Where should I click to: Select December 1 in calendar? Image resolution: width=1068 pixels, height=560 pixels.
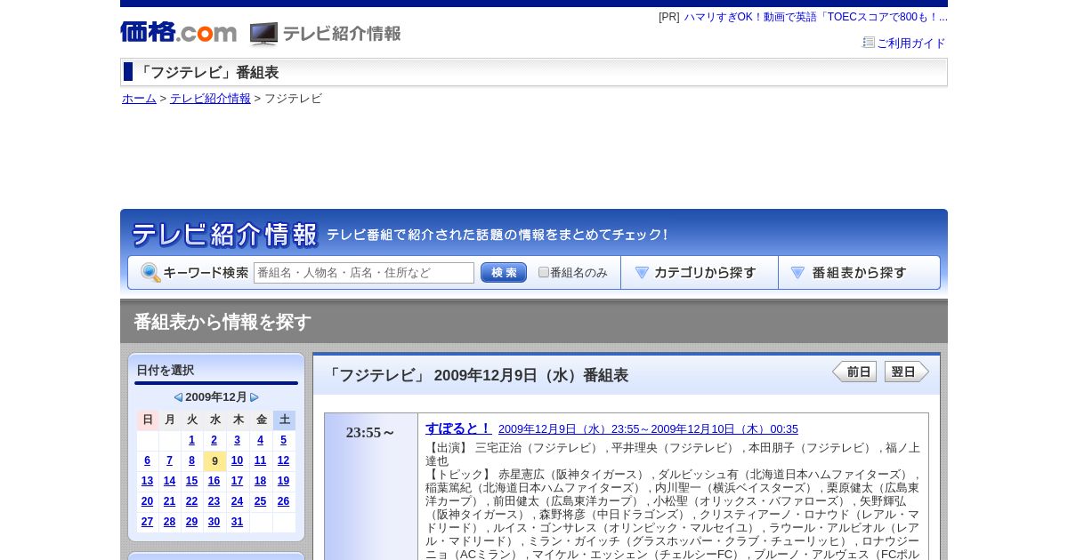pos(191,440)
